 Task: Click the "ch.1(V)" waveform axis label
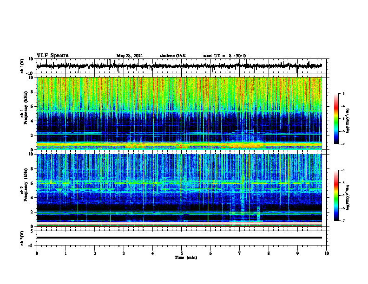coord(22,66)
